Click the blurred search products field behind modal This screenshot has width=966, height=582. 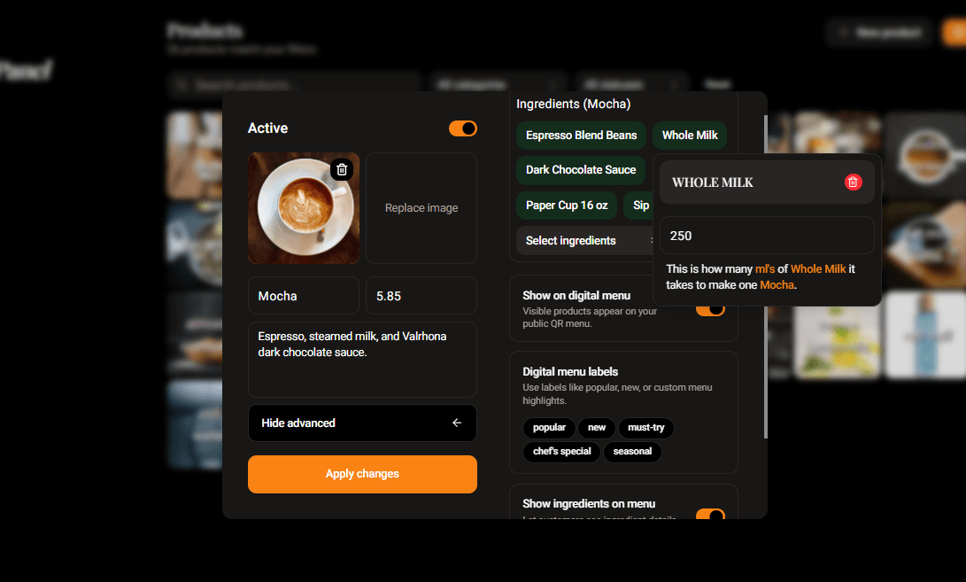pyautogui.click(x=294, y=84)
